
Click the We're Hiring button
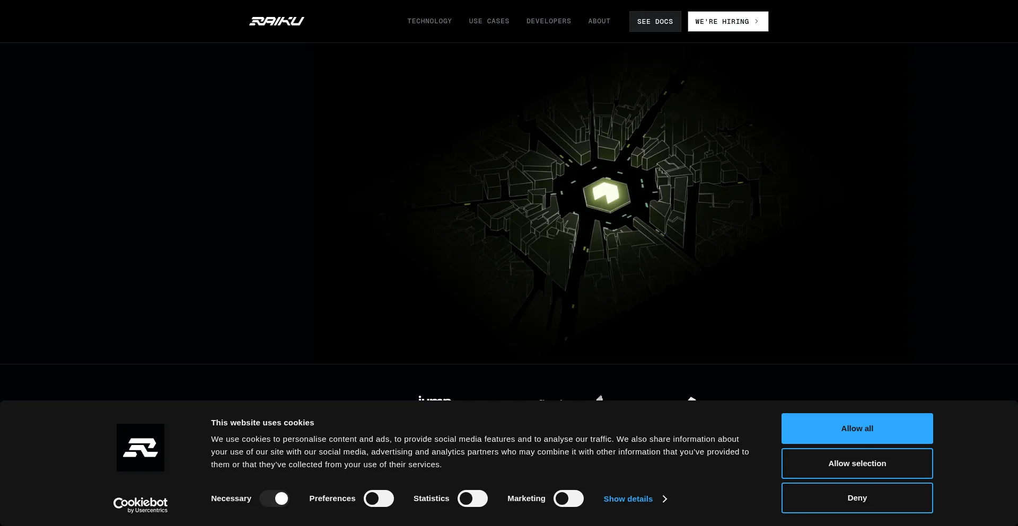(x=722, y=21)
